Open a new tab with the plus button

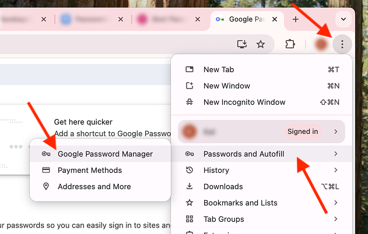296,19
